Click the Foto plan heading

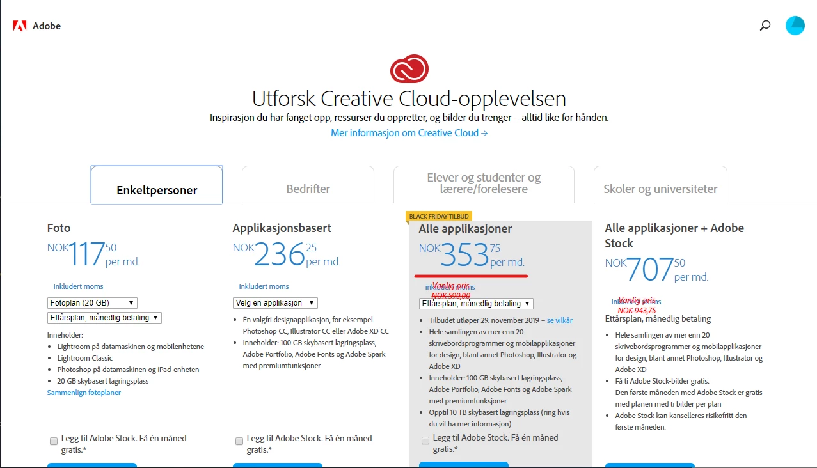point(59,228)
